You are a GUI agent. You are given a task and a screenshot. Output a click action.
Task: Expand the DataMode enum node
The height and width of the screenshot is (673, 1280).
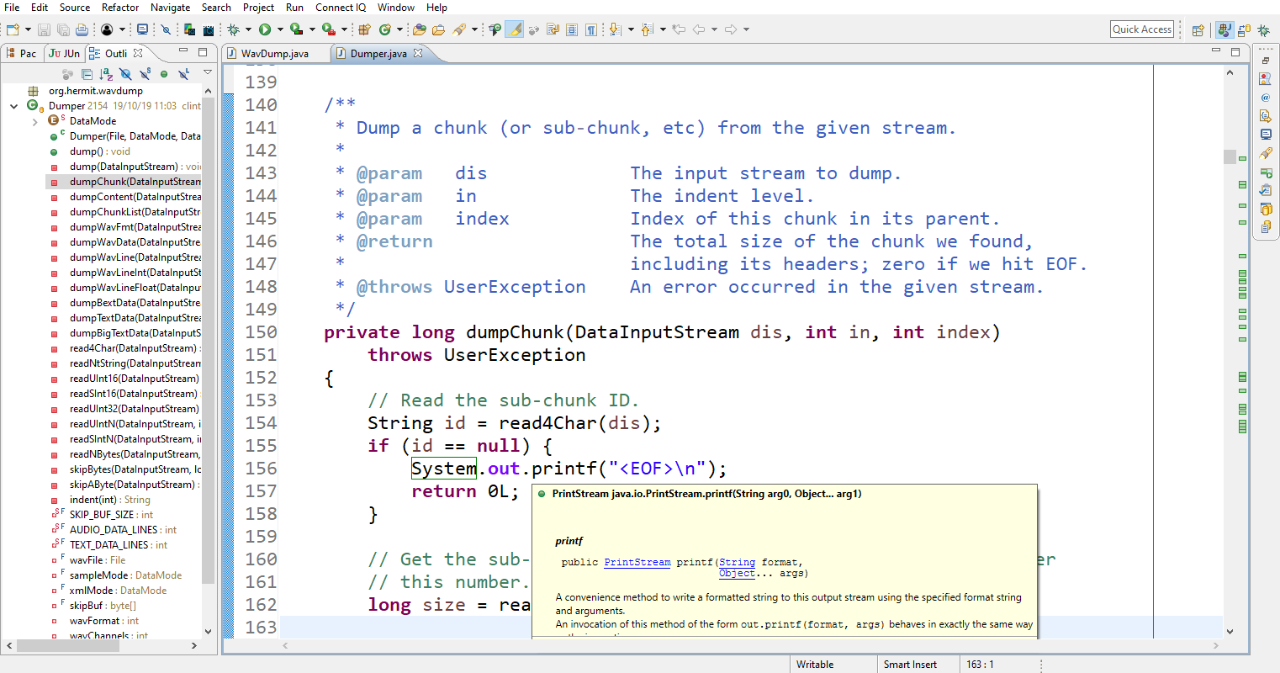tap(34, 121)
